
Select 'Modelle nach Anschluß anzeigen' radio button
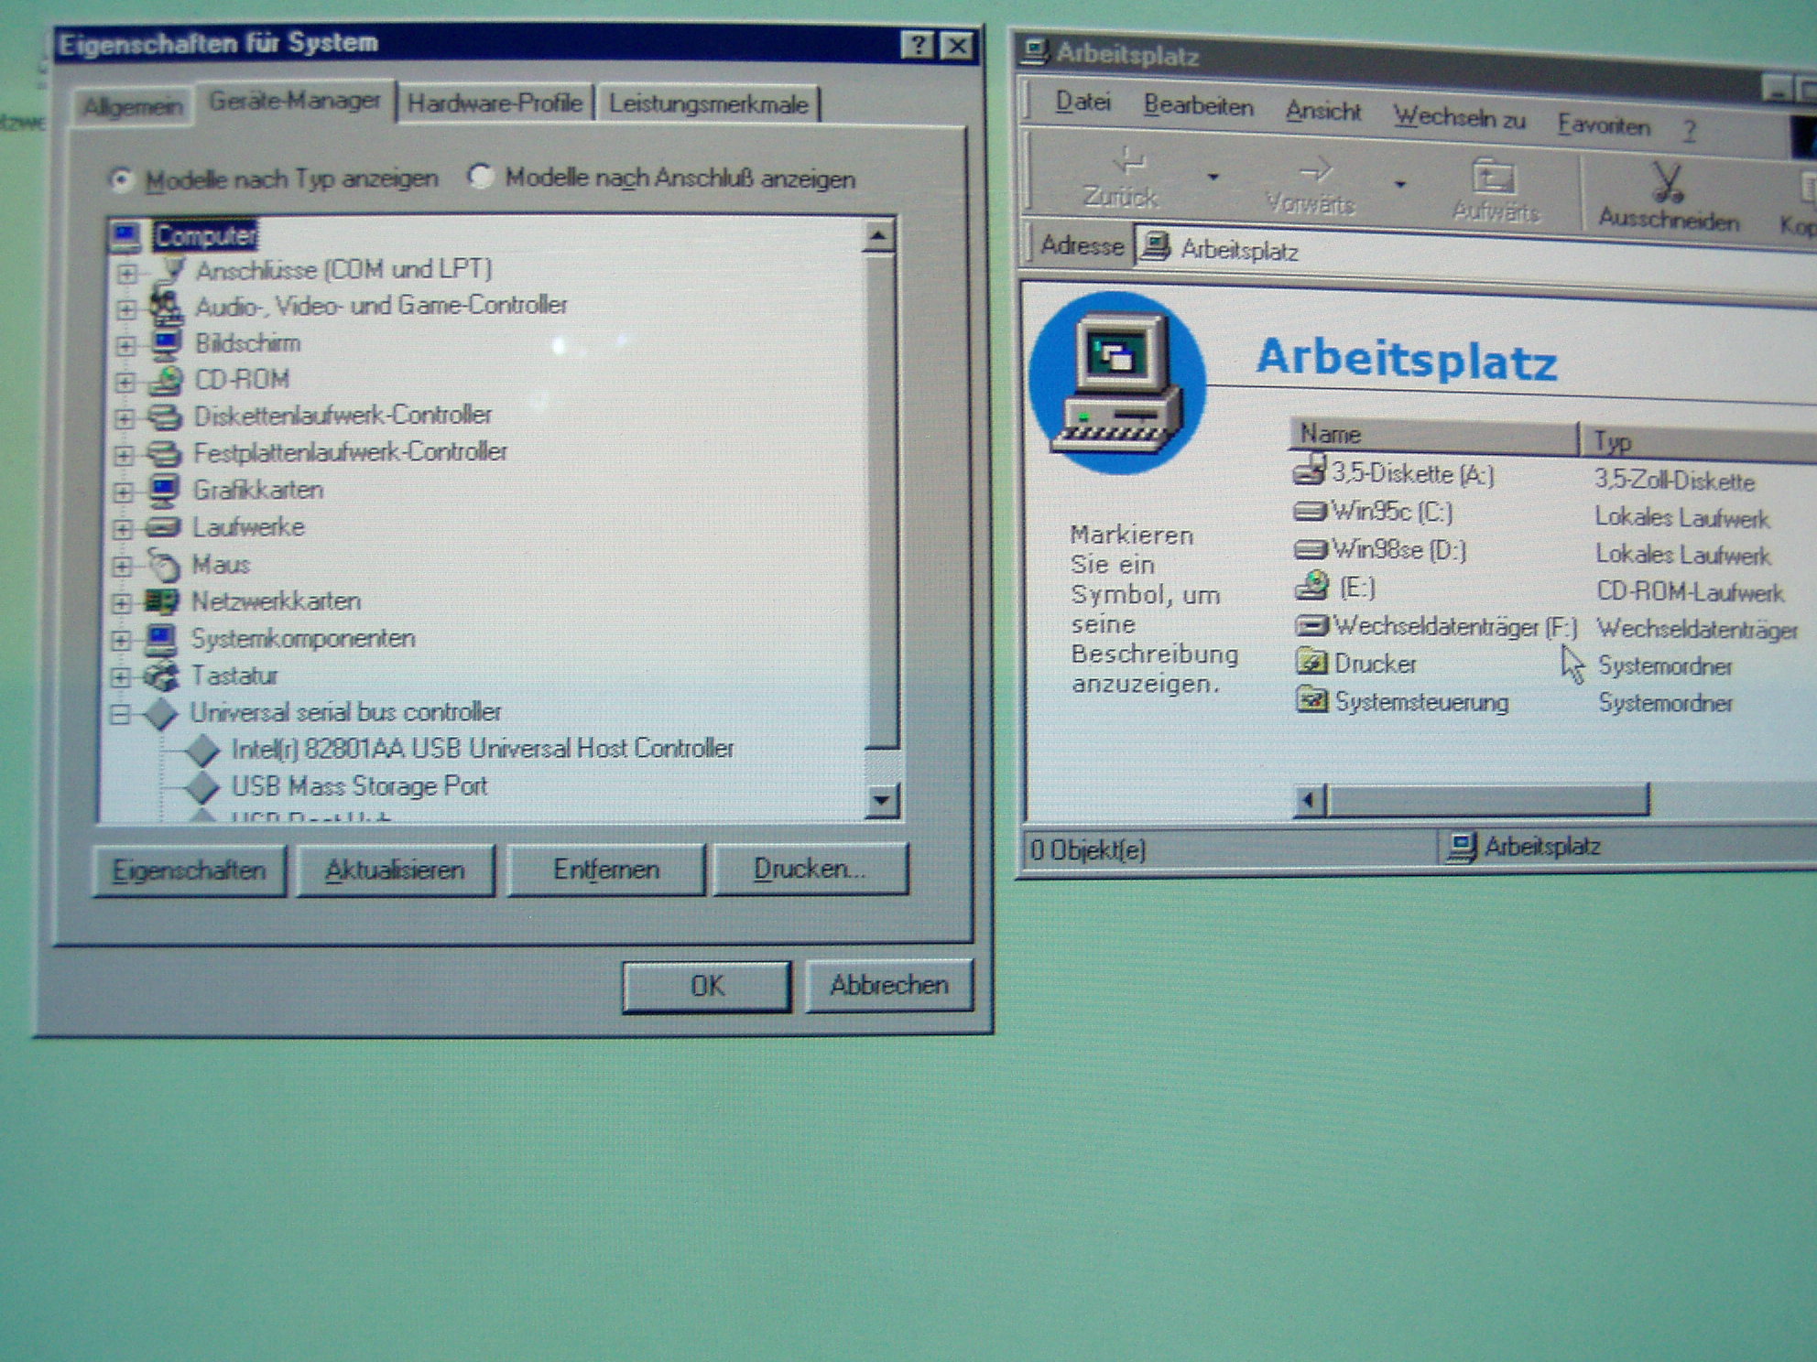pyautogui.click(x=480, y=176)
